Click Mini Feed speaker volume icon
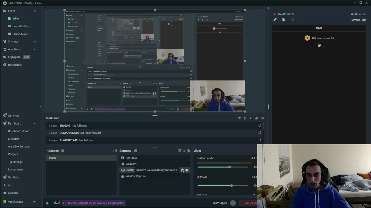This screenshot has height=208, width=371. [x=262, y=118]
